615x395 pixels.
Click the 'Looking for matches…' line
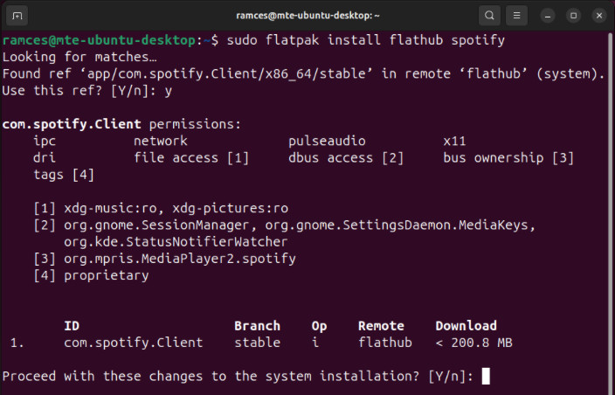coord(79,58)
